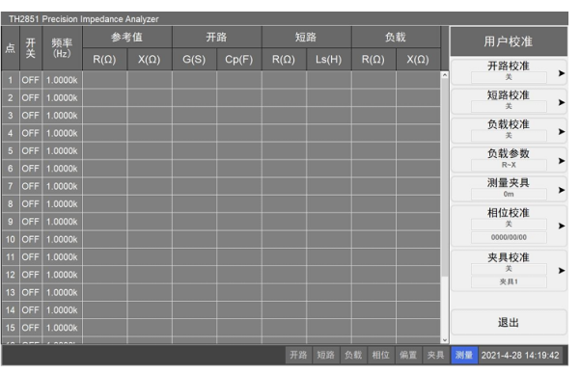Select the 短路 status bar indicator
Image resolution: width=580 pixels, height=373 pixels.
tap(325, 355)
